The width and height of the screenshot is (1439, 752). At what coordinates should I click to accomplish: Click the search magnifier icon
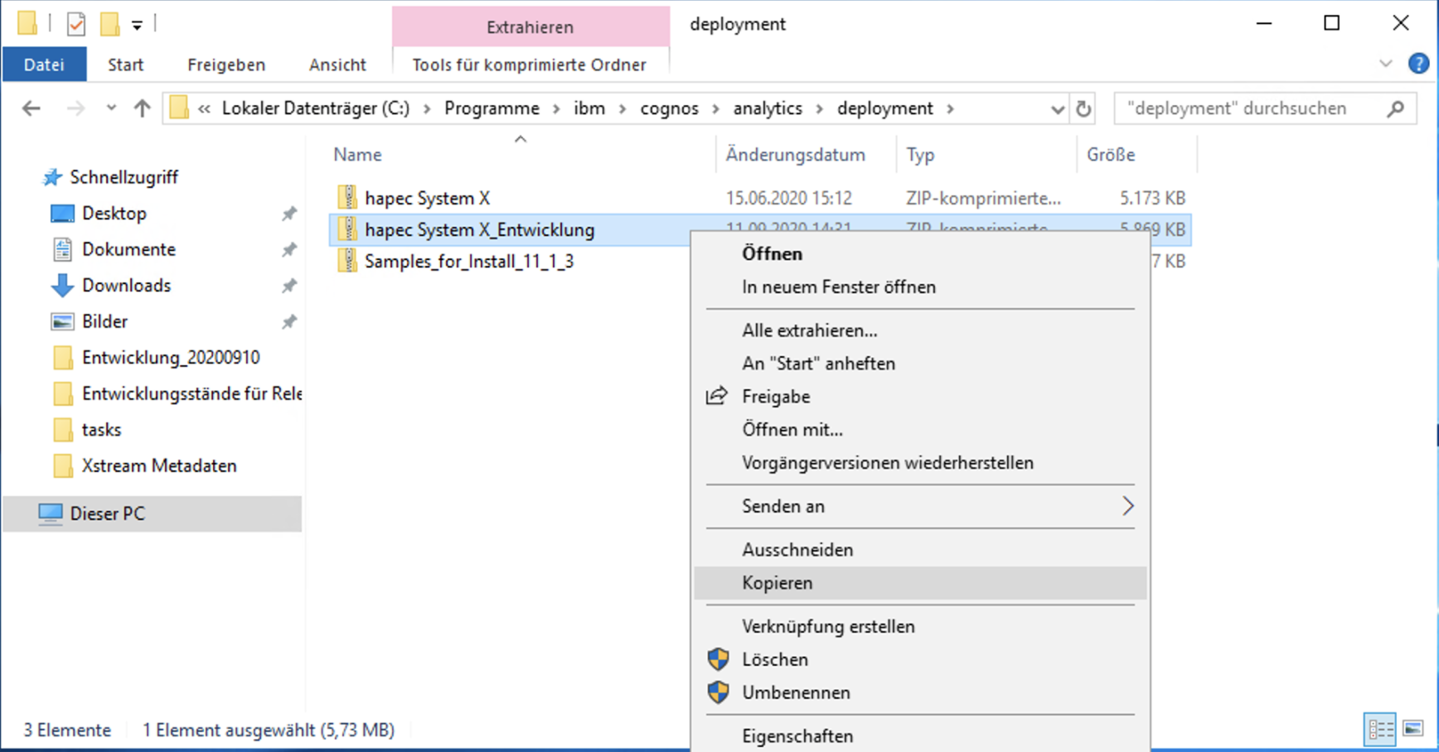(x=1396, y=108)
